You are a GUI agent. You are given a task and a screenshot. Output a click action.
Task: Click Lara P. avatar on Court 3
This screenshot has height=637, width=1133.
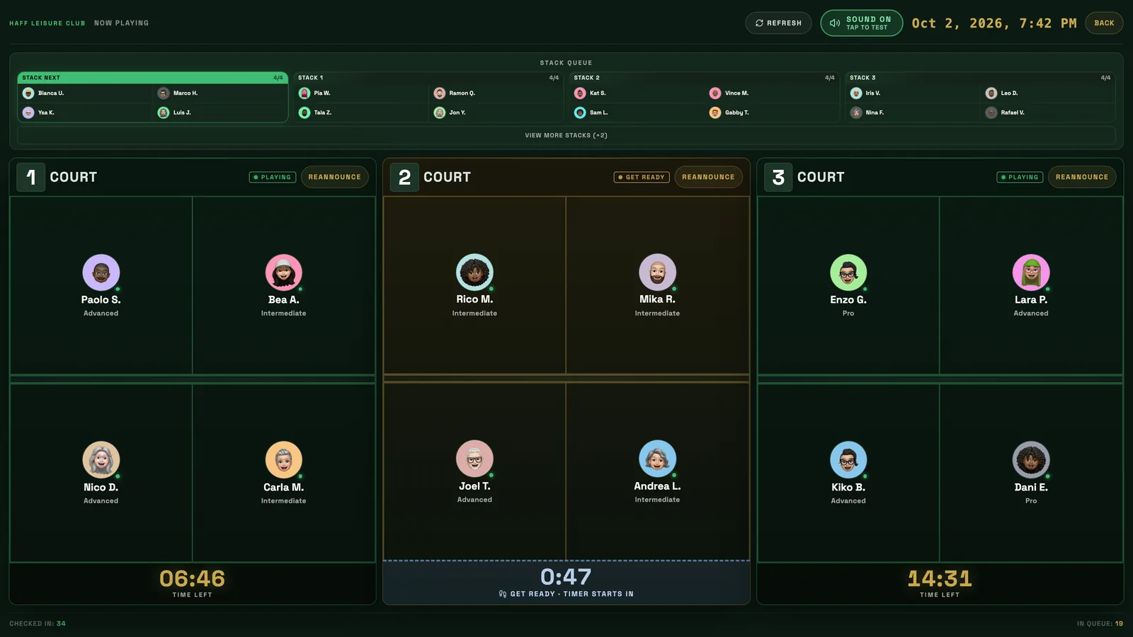[1031, 272]
